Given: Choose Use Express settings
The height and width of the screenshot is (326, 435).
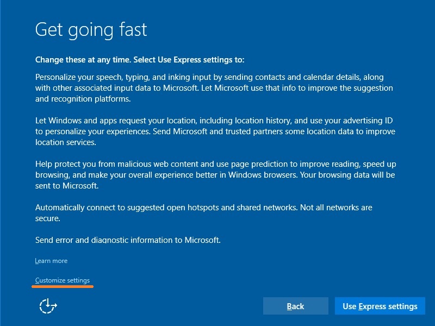Looking at the screenshot, I should coord(380,306).
